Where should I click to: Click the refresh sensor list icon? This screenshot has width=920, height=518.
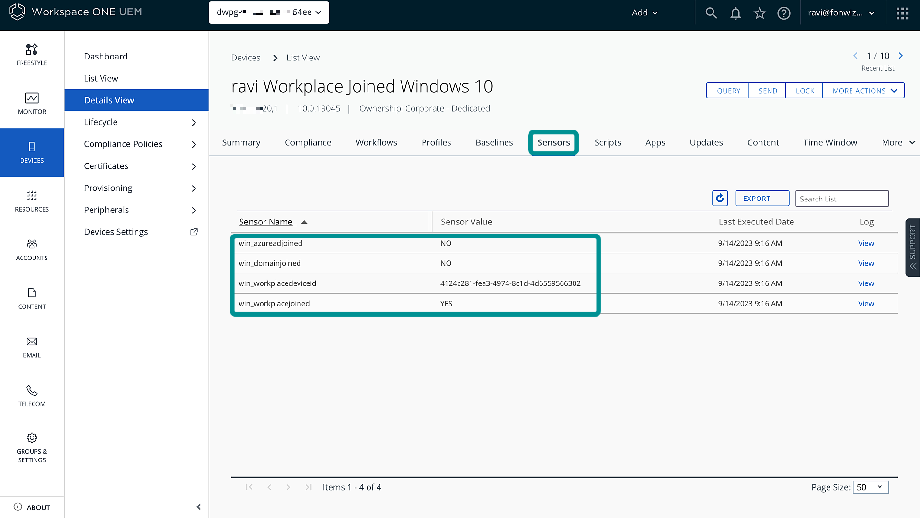pyautogui.click(x=720, y=198)
